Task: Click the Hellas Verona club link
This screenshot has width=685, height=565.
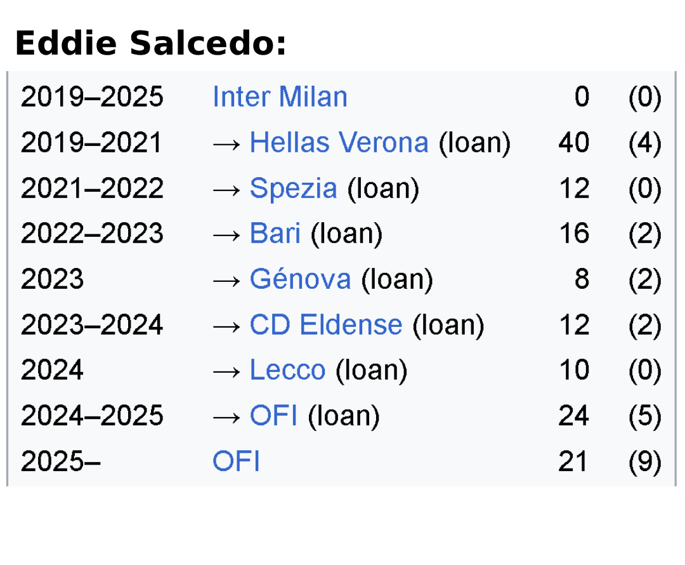Action: pyautogui.click(x=339, y=143)
